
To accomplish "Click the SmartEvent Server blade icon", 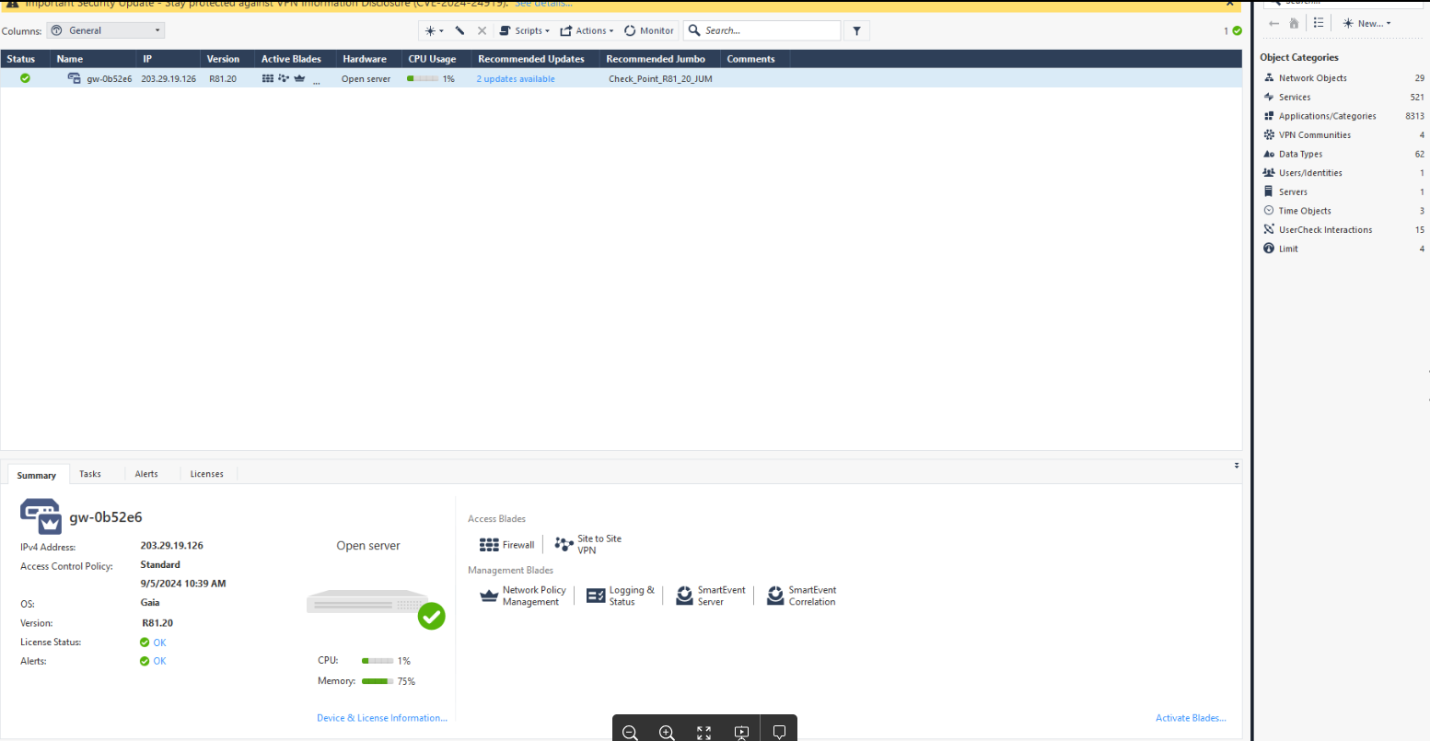I will (684, 596).
